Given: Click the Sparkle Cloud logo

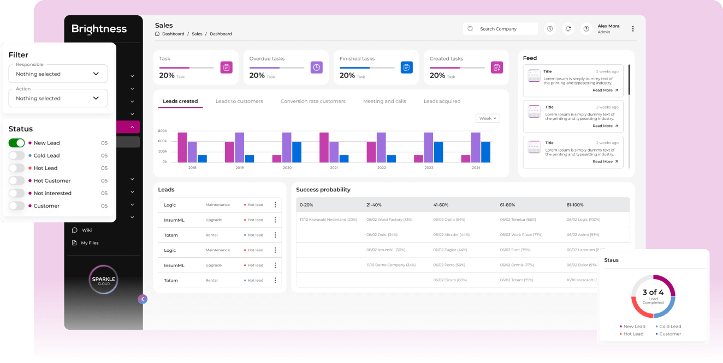Looking at the screenshot, I should click(x=103, y=280).
